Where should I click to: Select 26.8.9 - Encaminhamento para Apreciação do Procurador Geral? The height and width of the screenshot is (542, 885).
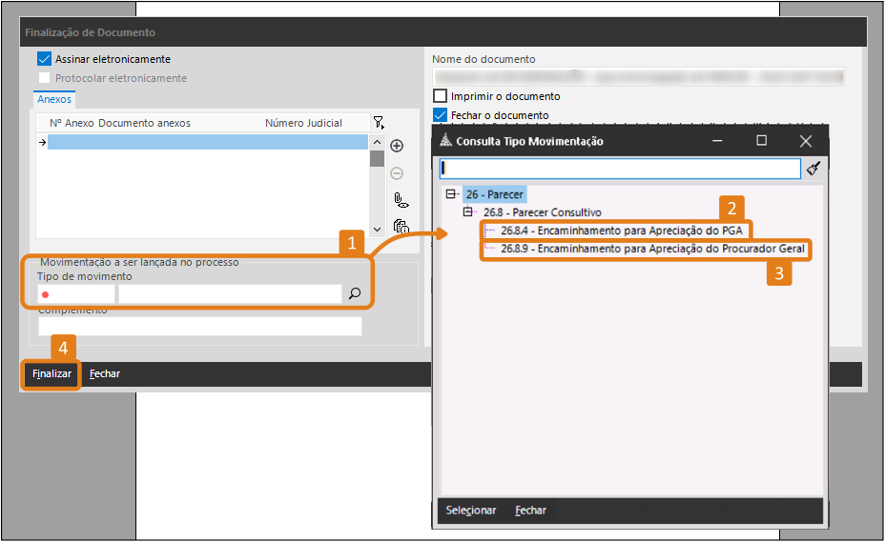pos(652,249)
